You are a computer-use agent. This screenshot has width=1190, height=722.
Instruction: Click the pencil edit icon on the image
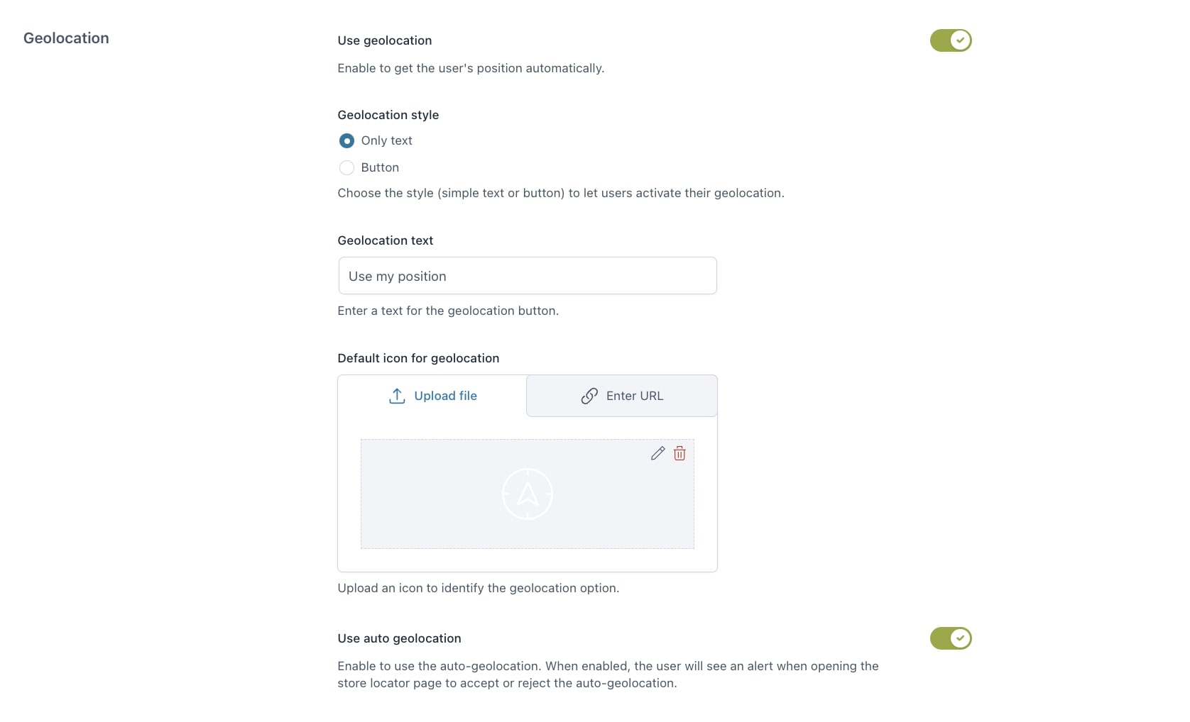pyautogui.click(x=657, y=453)
